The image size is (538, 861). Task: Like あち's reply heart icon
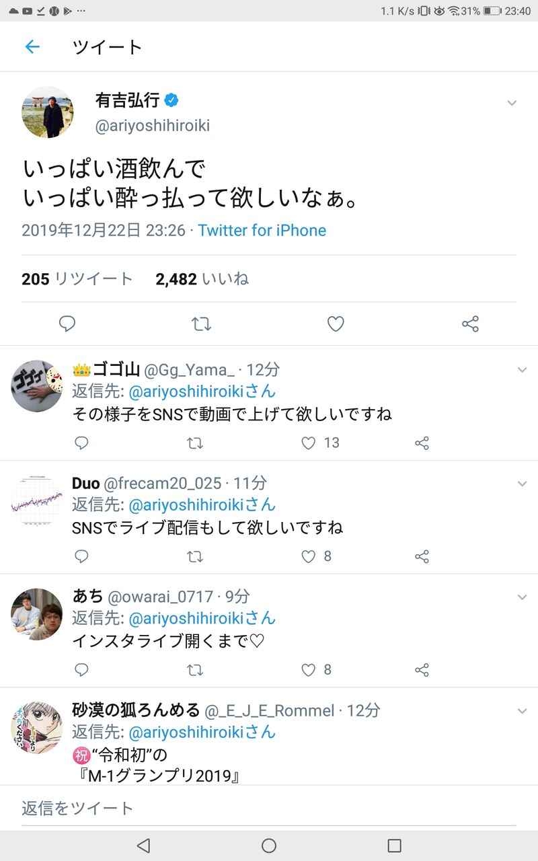[x=308, y=670]
